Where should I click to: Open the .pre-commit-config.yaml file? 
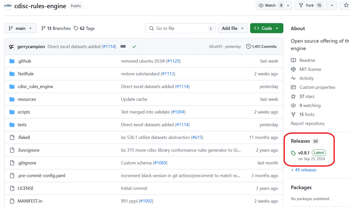[41, 176]
